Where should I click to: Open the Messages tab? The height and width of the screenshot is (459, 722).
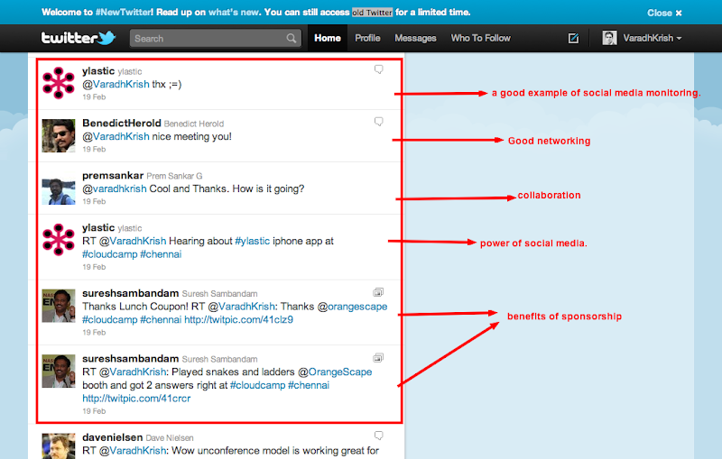click(415, 38)
